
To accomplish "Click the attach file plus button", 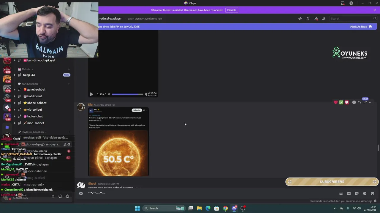I will pyautogui.click(x=81, y=193).
